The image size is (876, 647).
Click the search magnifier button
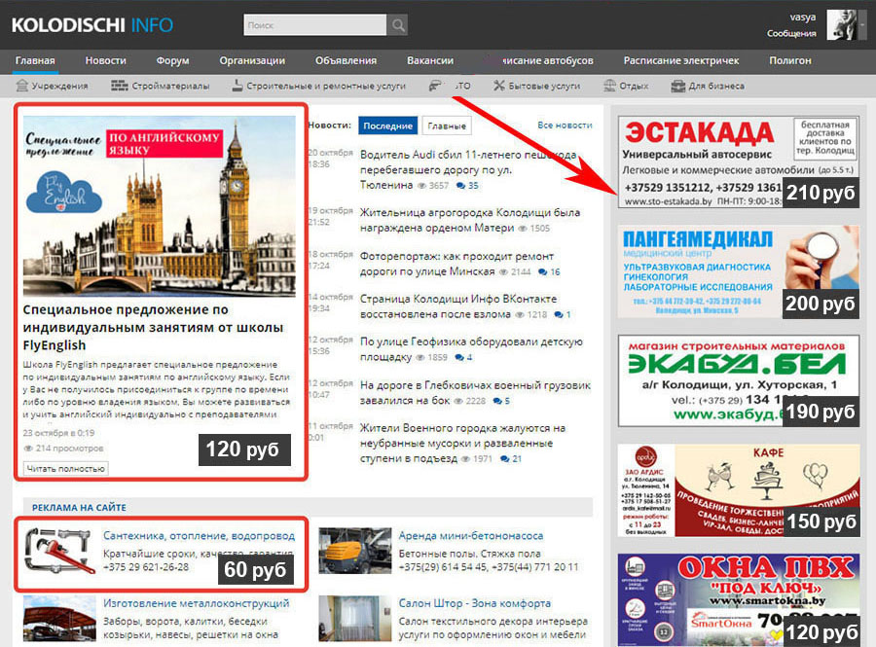pyautogui.click(x=397, y=25)
